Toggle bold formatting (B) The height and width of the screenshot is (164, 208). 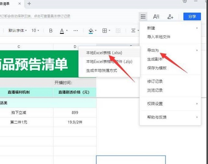[51, 31]
